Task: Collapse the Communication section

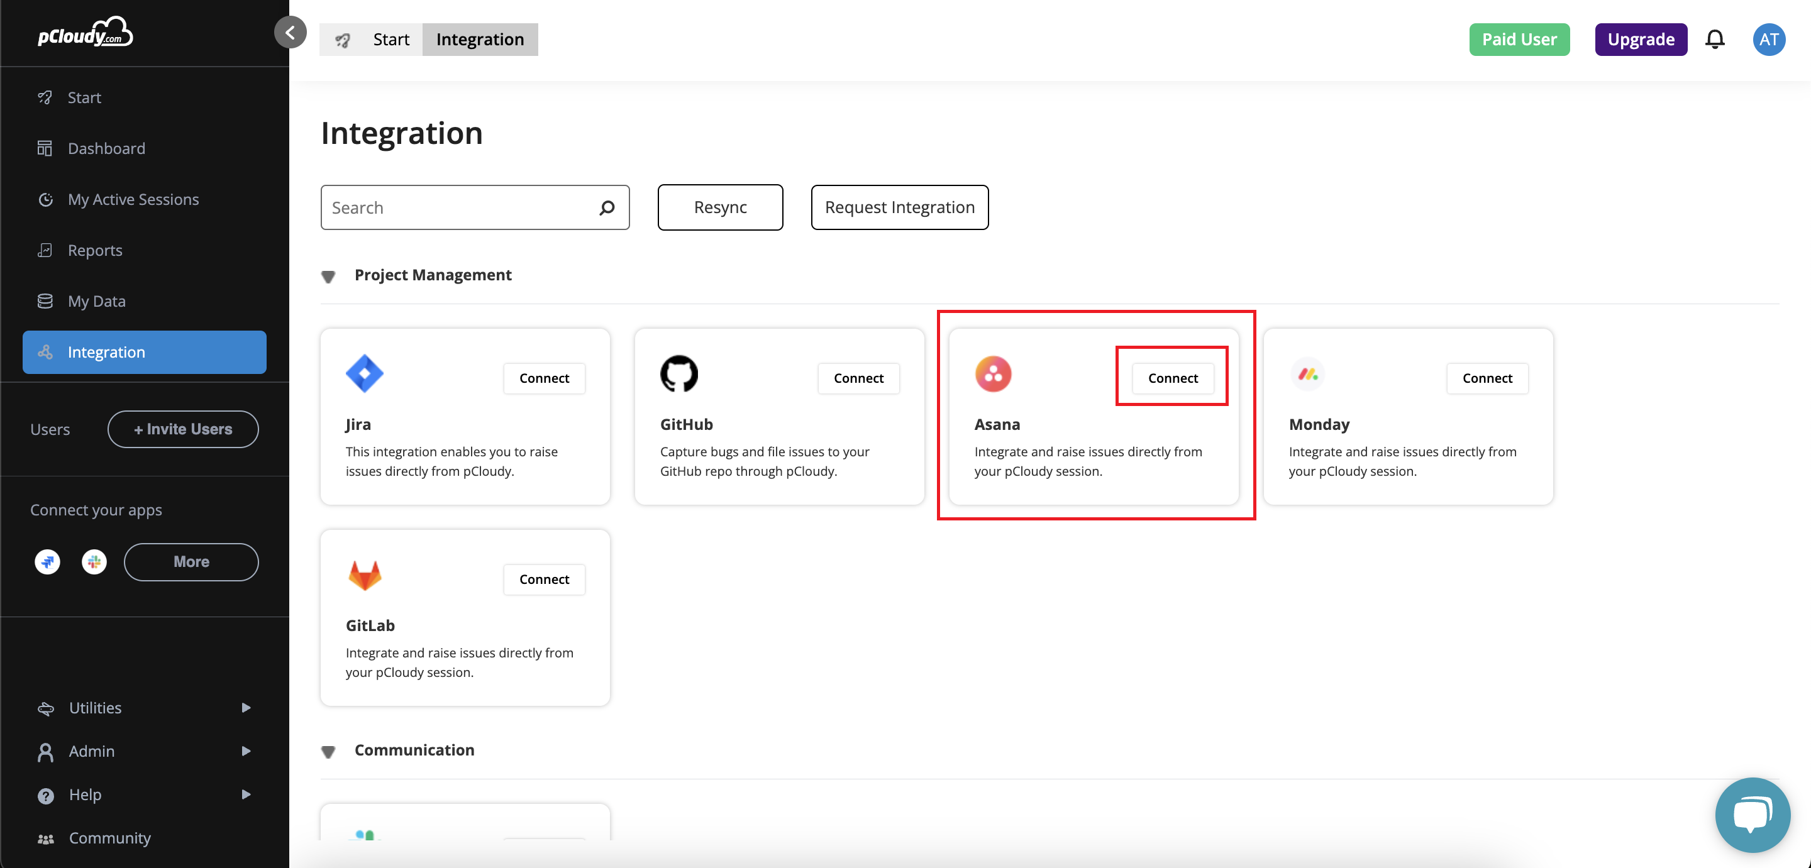Action: (x=328, y=751)
